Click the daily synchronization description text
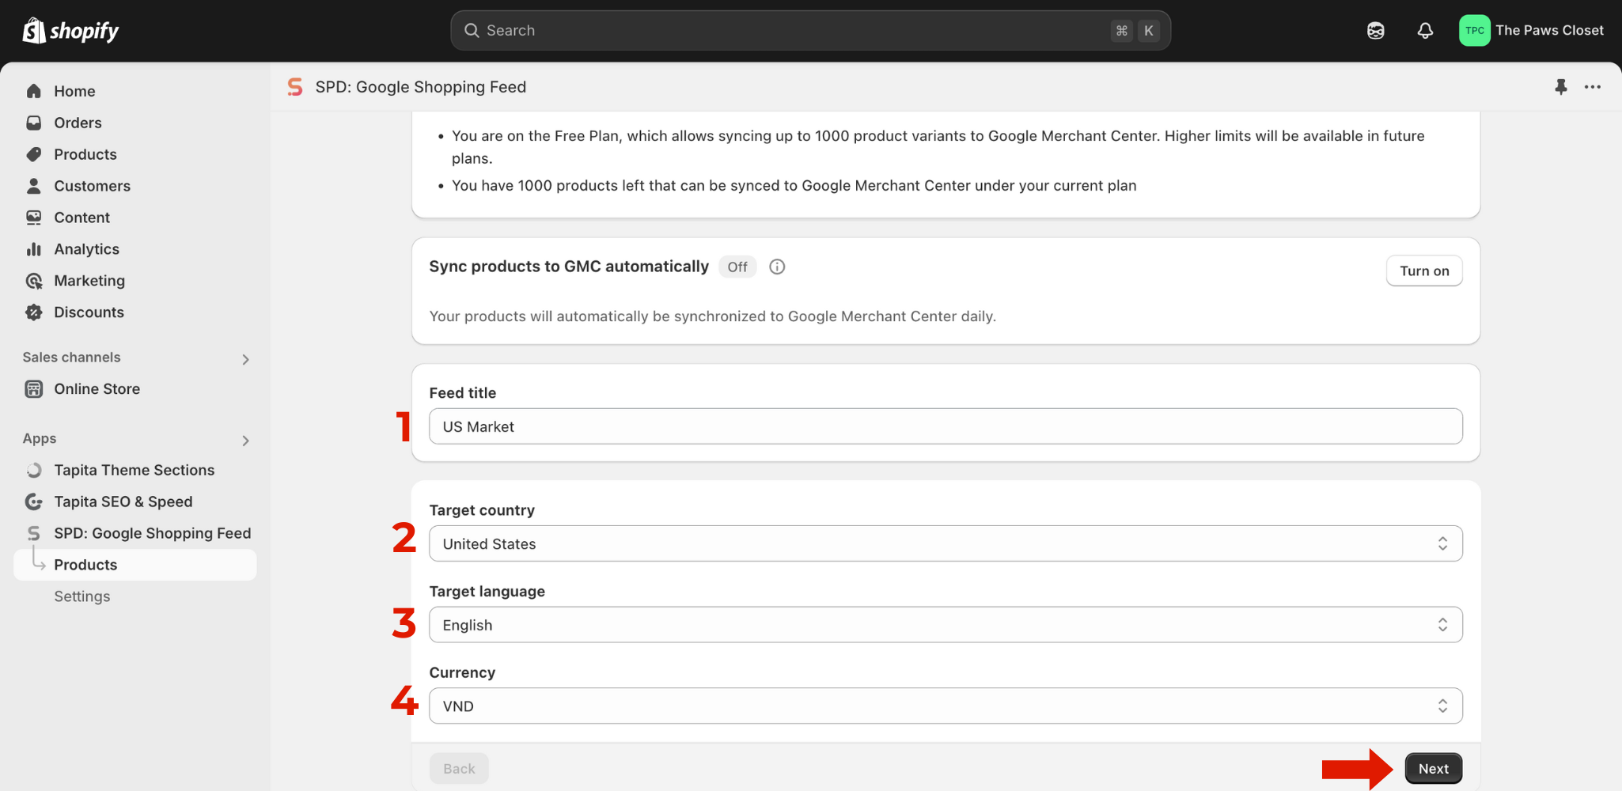Image resolution: width=1622 pixels, height=791 pixels. pos(712,316)
